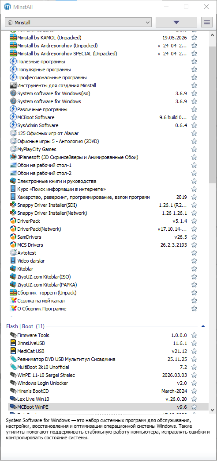Toggle favorite star for System software for Windows
This screenshot has height=461, width=217.
click(x=194, y=101)
